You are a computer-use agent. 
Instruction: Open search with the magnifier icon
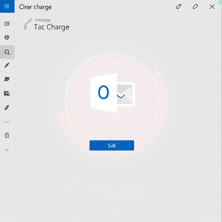(x=7, y=52)
